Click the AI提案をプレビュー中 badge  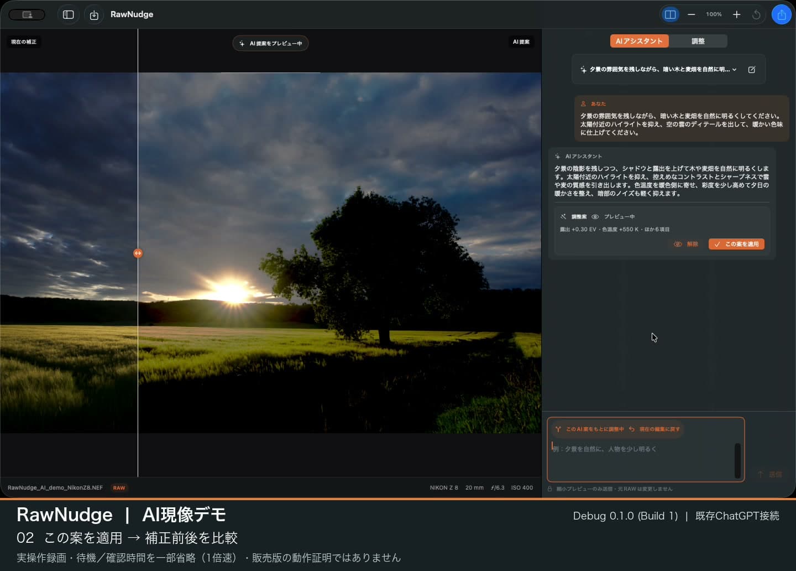coord(270,43)
